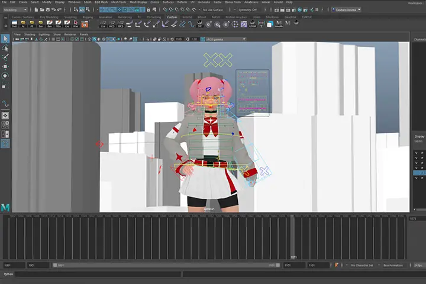Click the blue sine wave shelf icon
Viewport: 426px width, 284px height.
coord(191,24)
